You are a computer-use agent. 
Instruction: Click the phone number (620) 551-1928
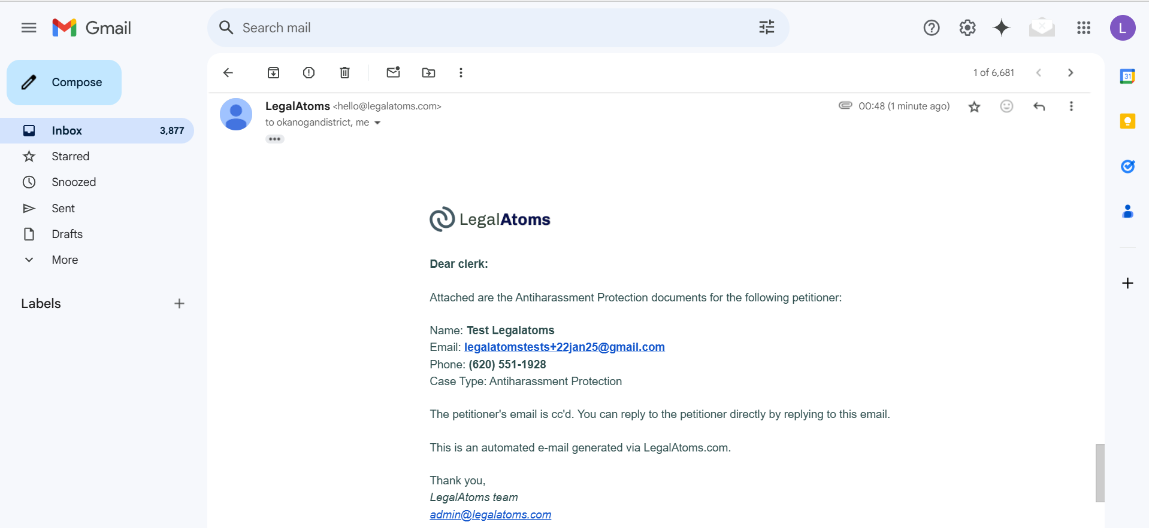507,364
